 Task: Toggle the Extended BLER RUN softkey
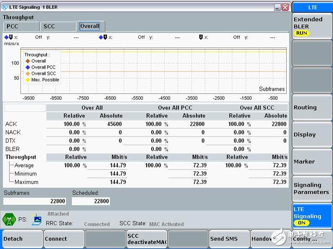point(312,26)
